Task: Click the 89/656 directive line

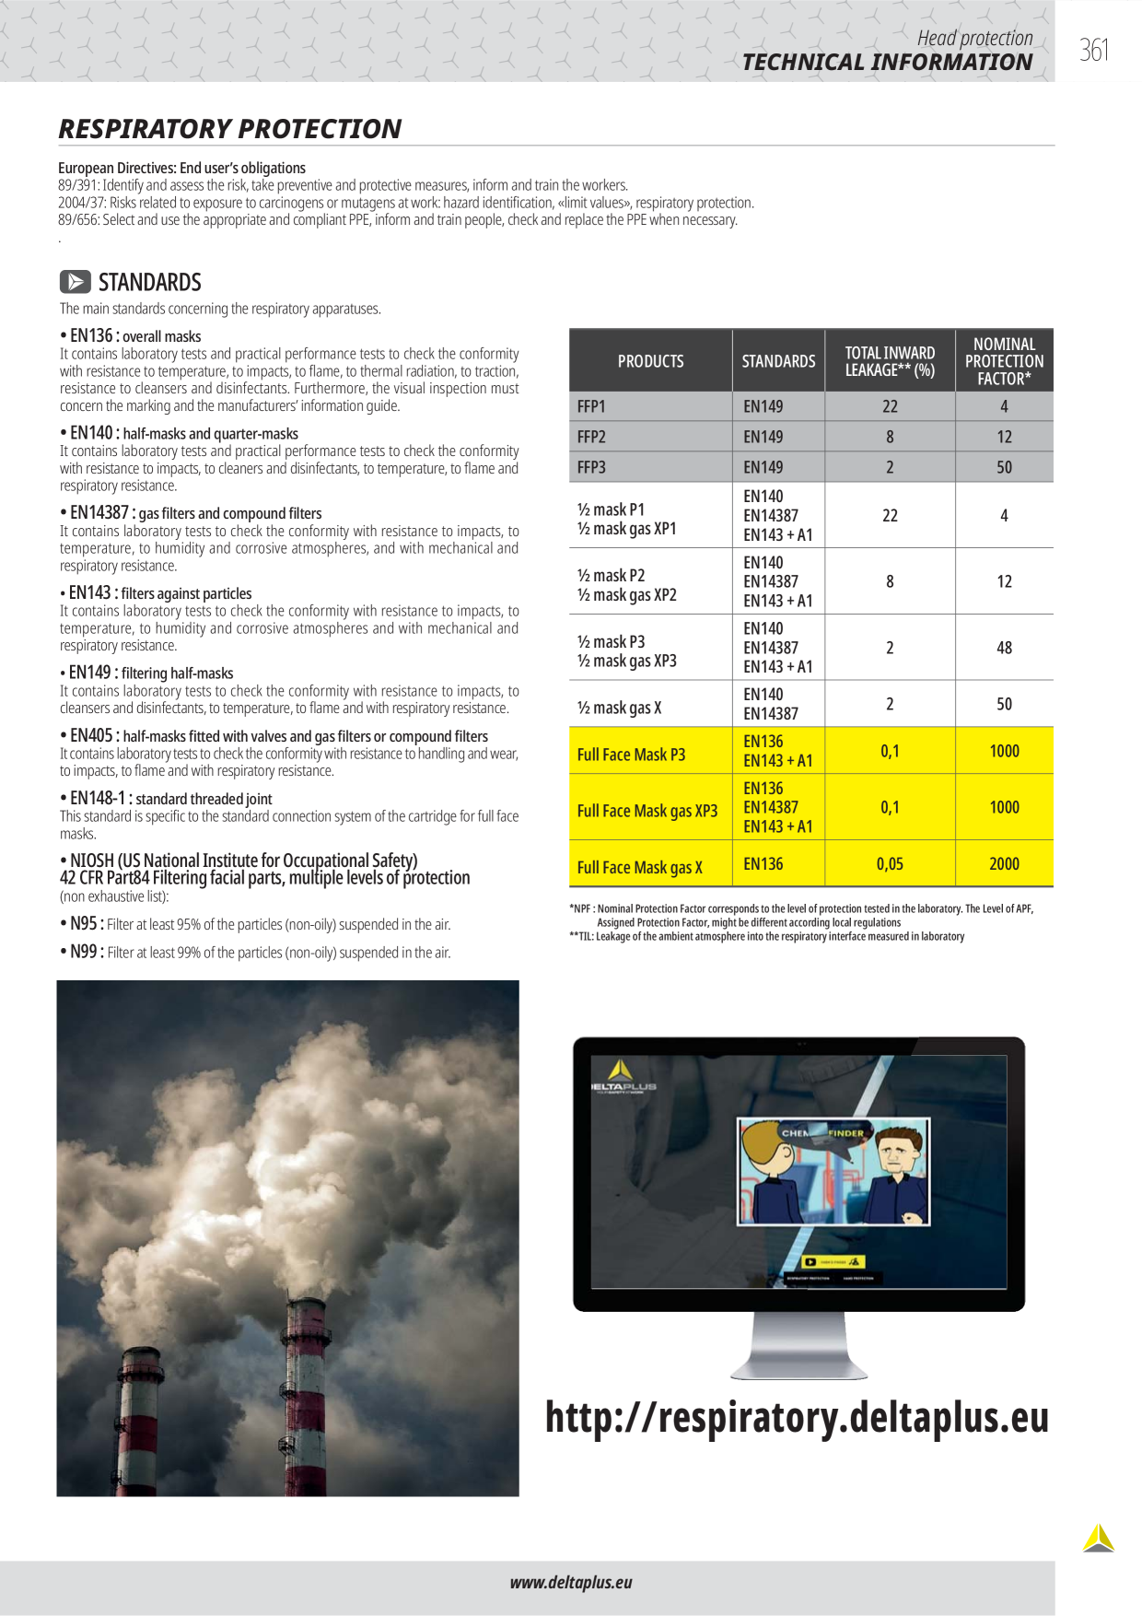Action: (398, 220)
